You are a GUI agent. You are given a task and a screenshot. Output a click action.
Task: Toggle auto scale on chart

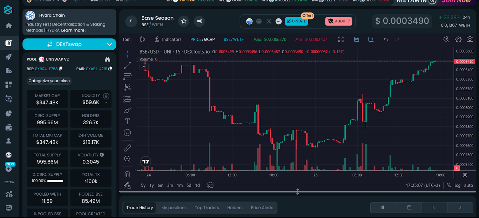468,185
